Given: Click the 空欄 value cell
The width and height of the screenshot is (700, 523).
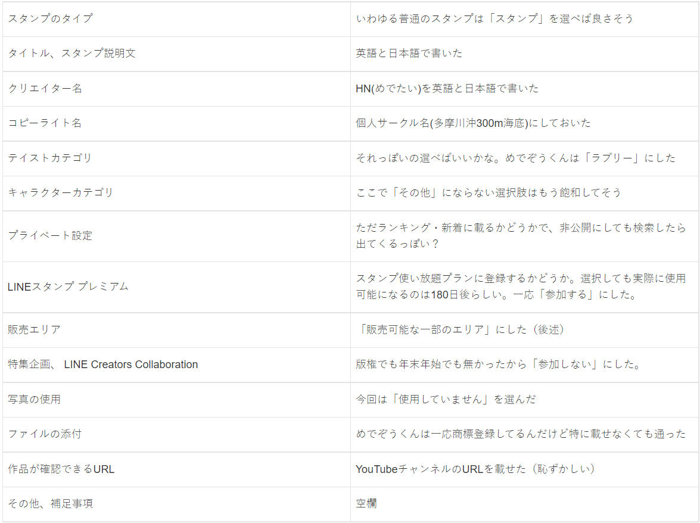Looking at the screenshot, I should (x=366, y=503).
